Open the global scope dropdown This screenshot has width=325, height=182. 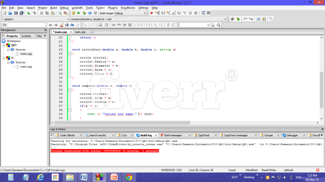click(x=36, y=19)
